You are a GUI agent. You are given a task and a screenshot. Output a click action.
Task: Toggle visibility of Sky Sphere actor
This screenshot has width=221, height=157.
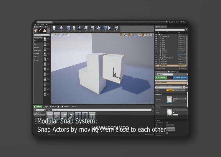156,54
